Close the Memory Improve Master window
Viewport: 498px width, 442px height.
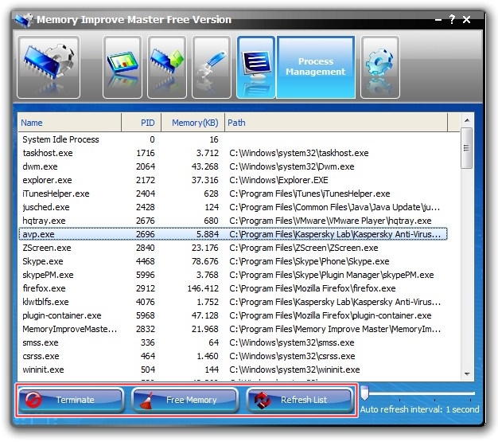(466, 20)
